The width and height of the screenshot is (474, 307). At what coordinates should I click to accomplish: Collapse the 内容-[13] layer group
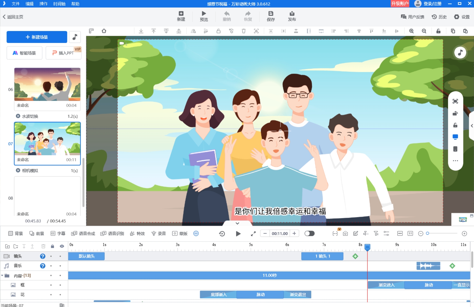(x=2, y=275)
